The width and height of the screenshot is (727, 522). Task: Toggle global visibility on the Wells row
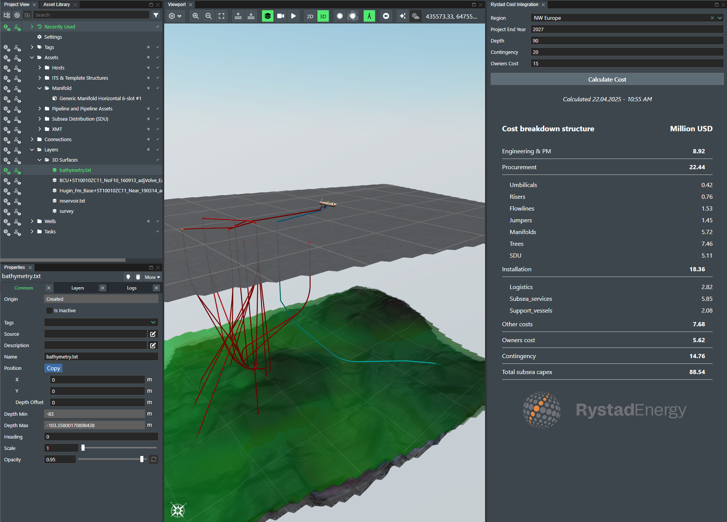(x=7, y=222)
